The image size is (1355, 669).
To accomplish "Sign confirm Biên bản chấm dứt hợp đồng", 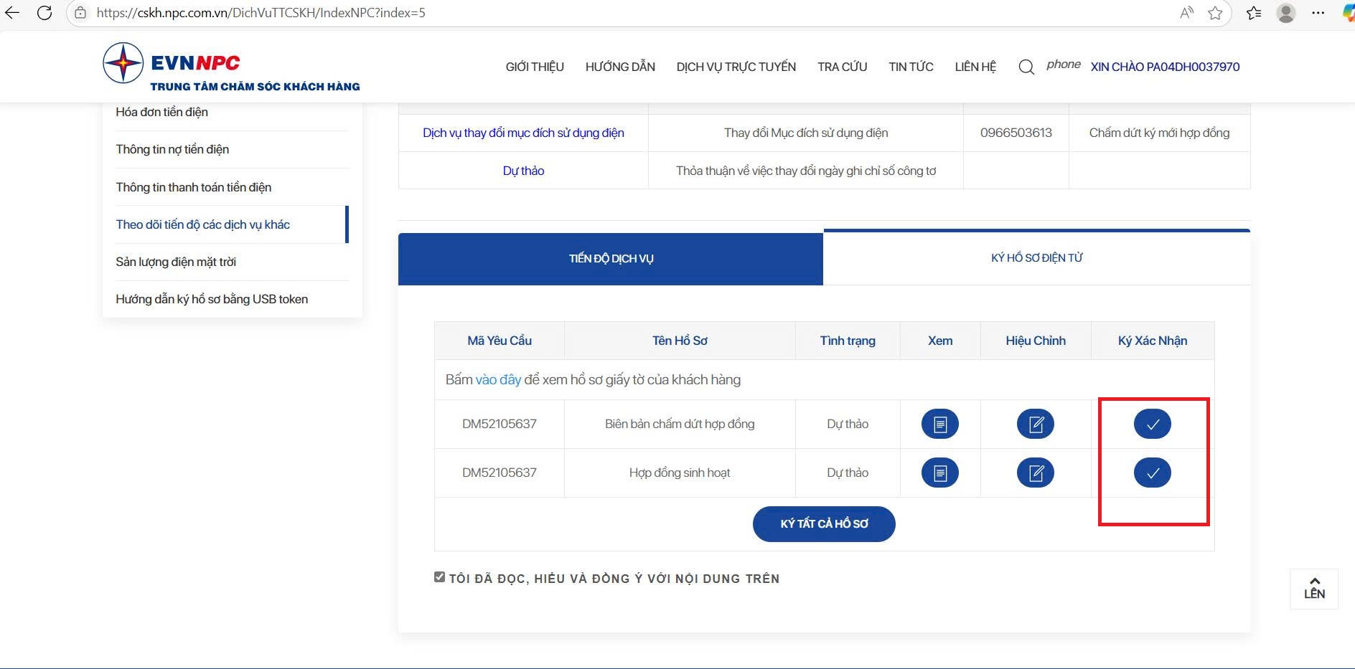I will pyautogui.click(x=1152, y=424).
